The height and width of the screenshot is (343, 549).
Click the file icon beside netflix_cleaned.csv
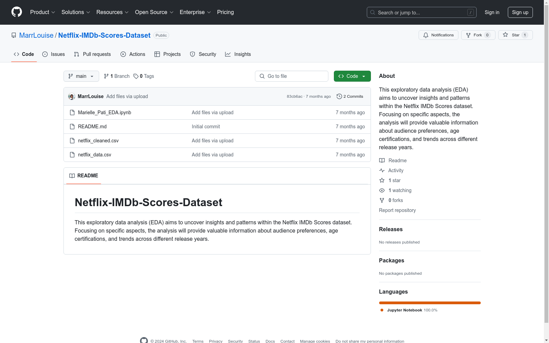click(72, 141)
